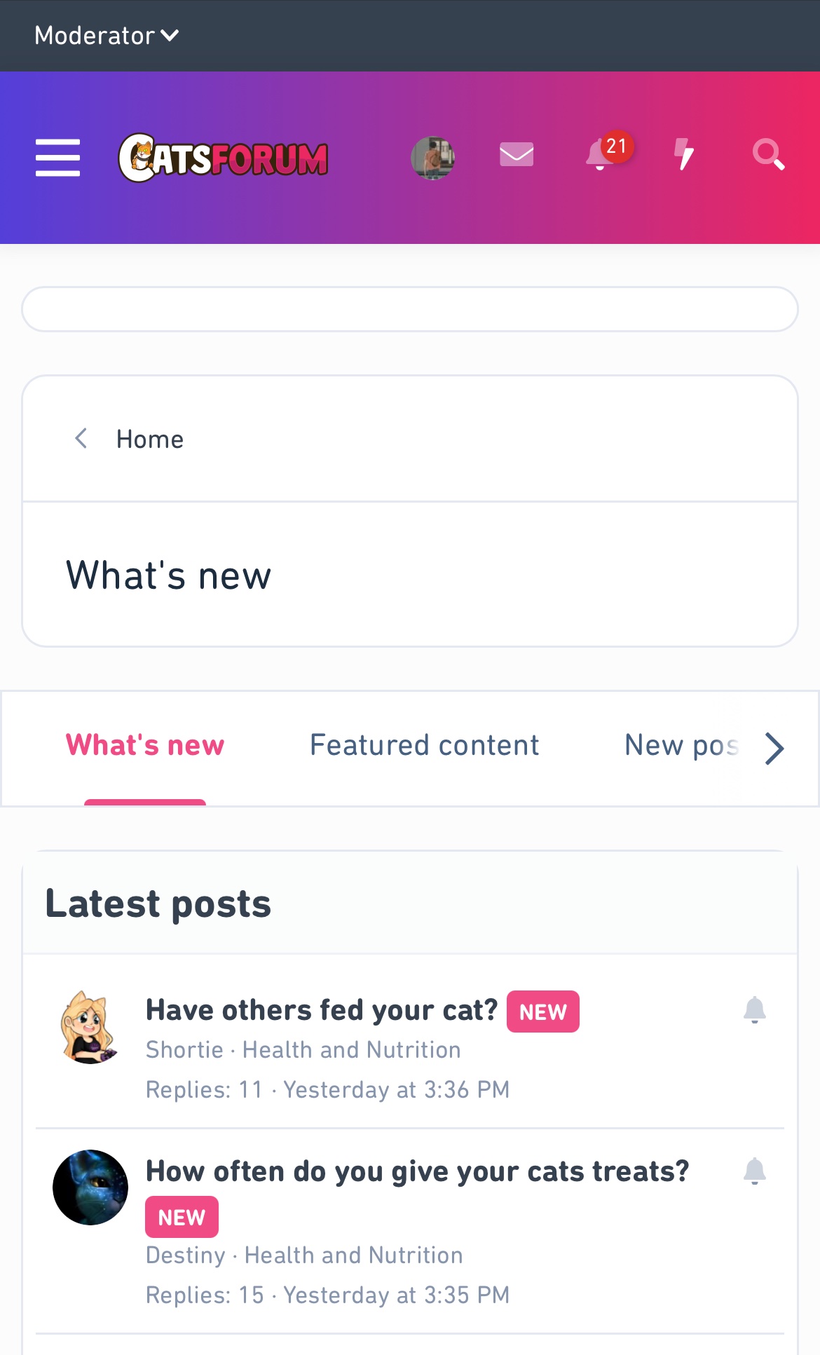Expand the Moderator dropdown
The width and height of the screenshot is (820, 1355).
pos(107,36)
